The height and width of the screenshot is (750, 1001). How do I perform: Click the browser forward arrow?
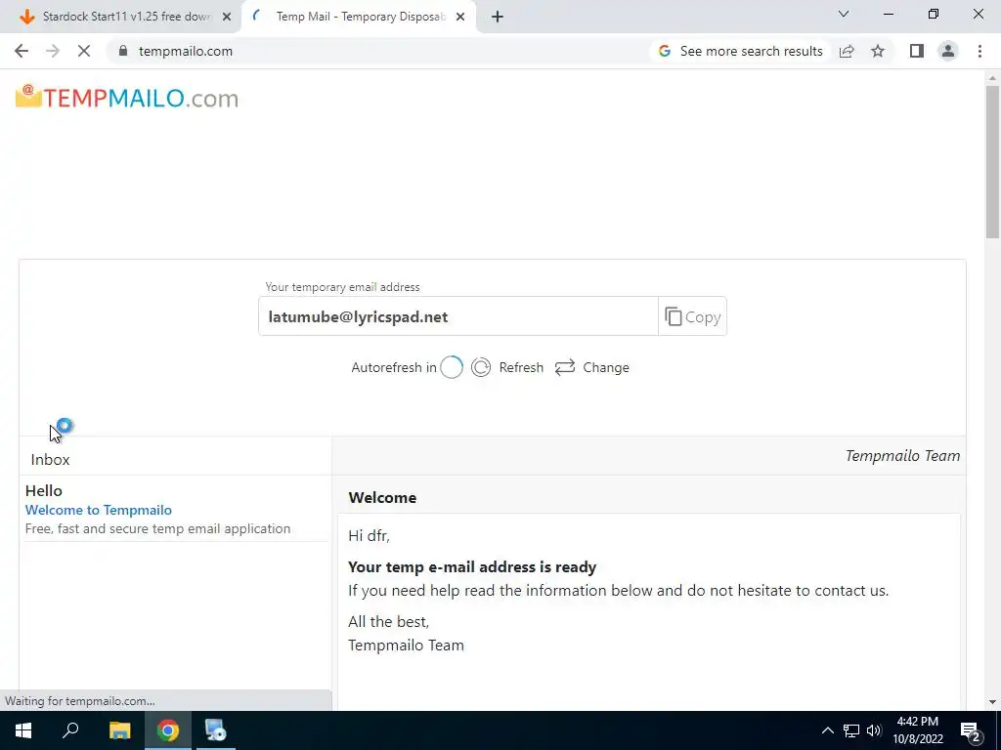(x=53, y=51)
